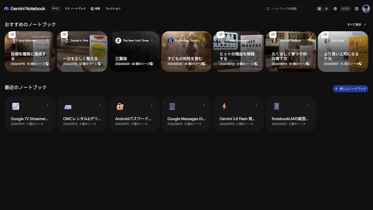Click the book badge on Jennifer Wallace card
The image size is (373, 210).
point(273,34)
